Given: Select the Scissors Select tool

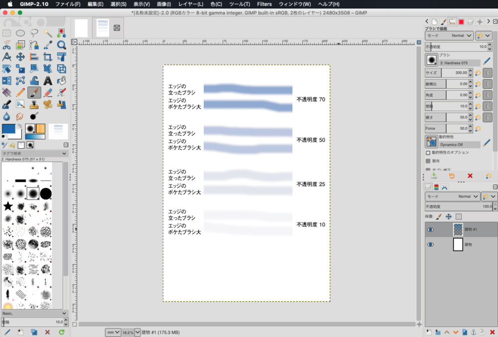Looking at the screenshot, I should 6,45.
